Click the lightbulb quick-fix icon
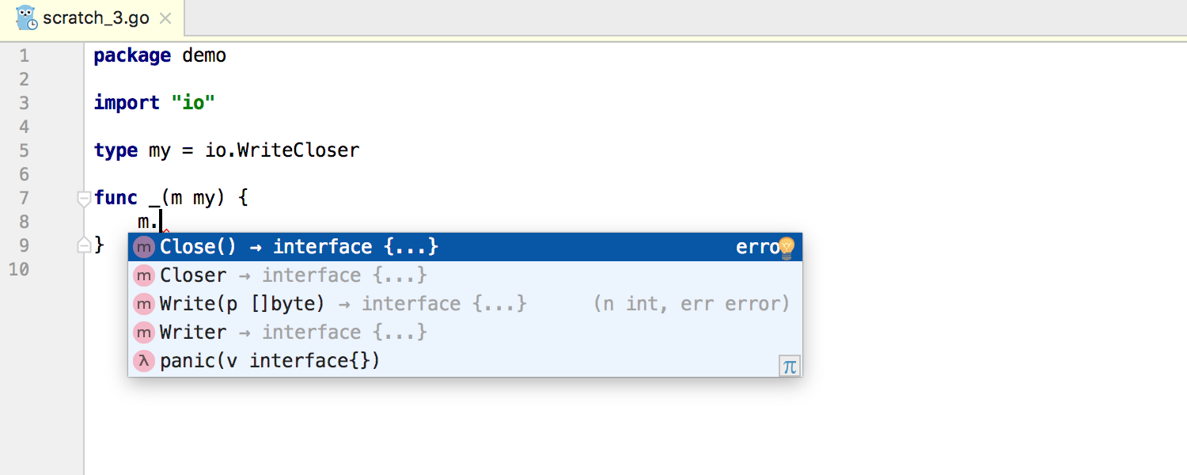The image size is (1187, 475). (786, 248)
